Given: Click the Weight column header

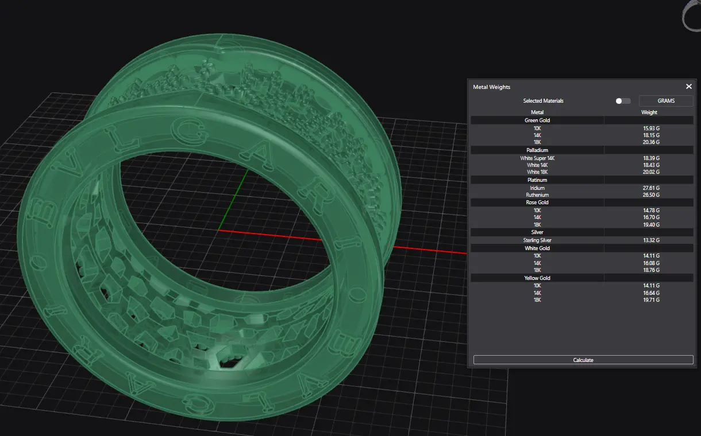Looking at the screenshot, I should [649, 112].
